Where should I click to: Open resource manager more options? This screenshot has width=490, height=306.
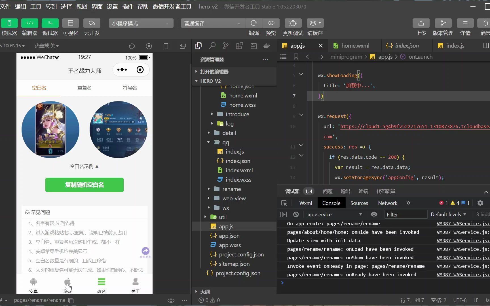tap(265, 59)
